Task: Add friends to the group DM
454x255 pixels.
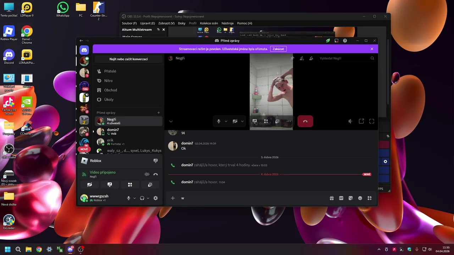Action: coord(302,58)
